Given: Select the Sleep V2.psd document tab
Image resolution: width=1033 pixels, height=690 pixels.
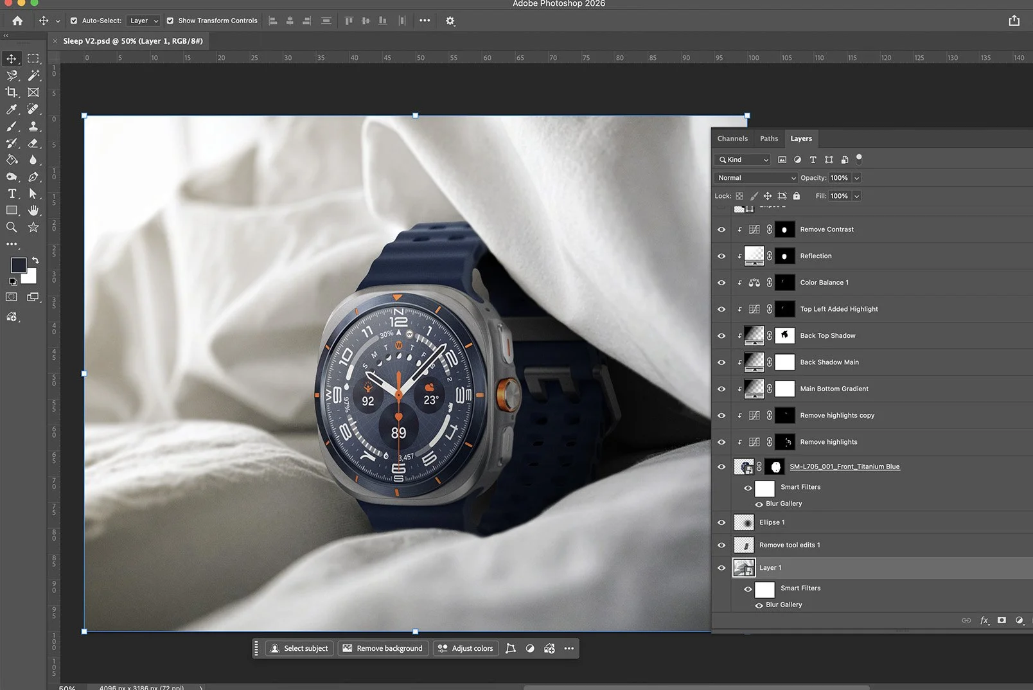Looking at the screenshot, I should click(x=133, y=41).
